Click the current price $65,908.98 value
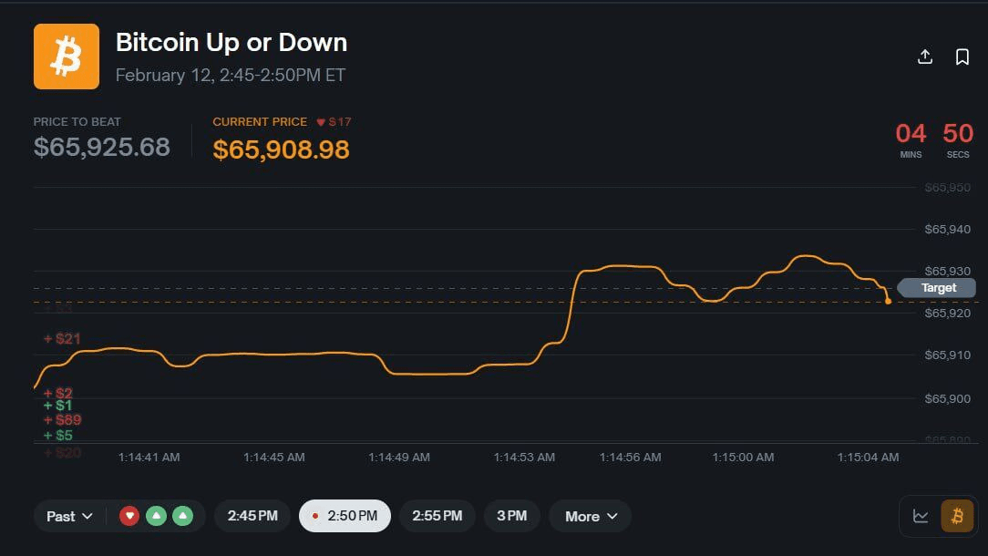This screenshot has height=556, width=988. [x=281, y=149]
